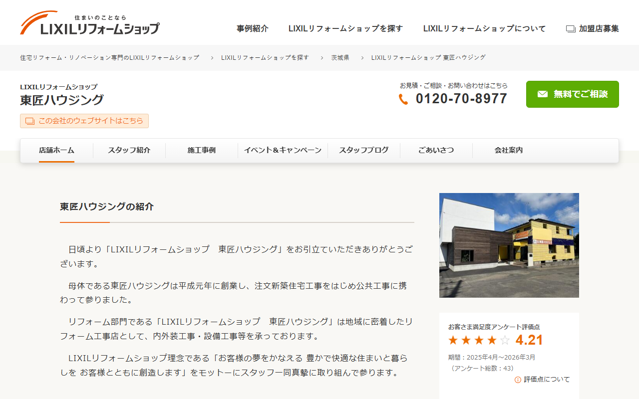Click the envelope icon on the green button

[543, 94]
